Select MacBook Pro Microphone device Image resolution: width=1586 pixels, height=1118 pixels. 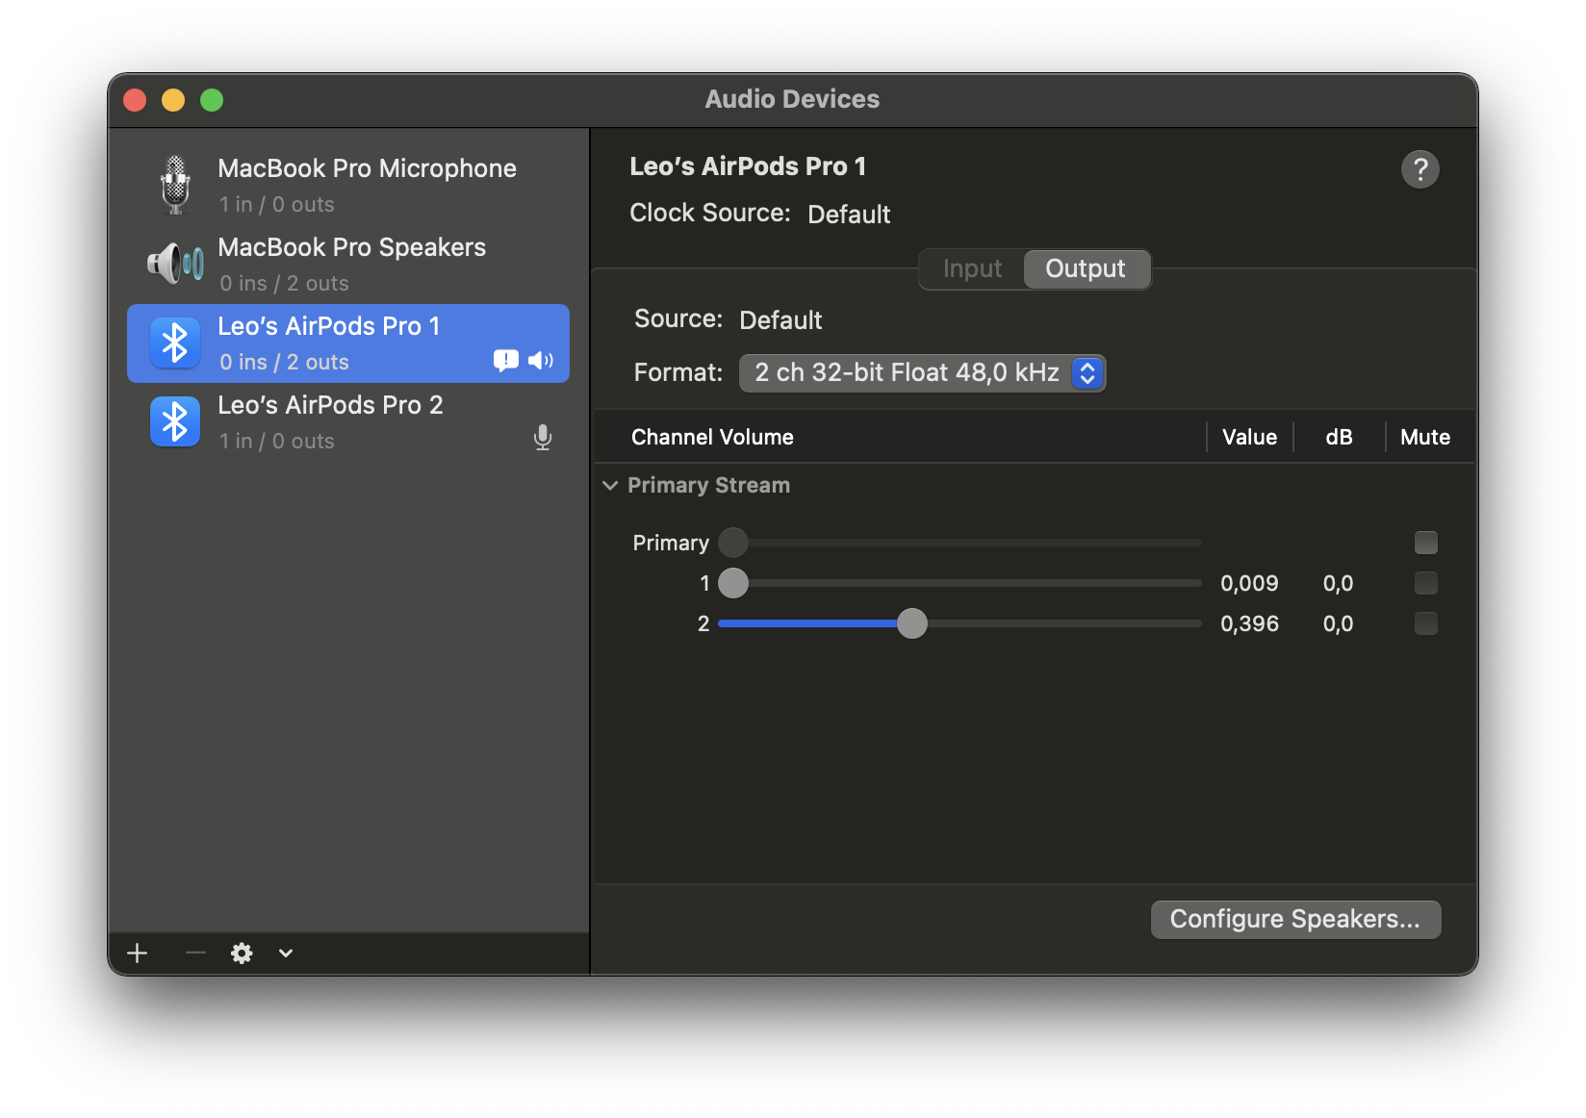348,186
